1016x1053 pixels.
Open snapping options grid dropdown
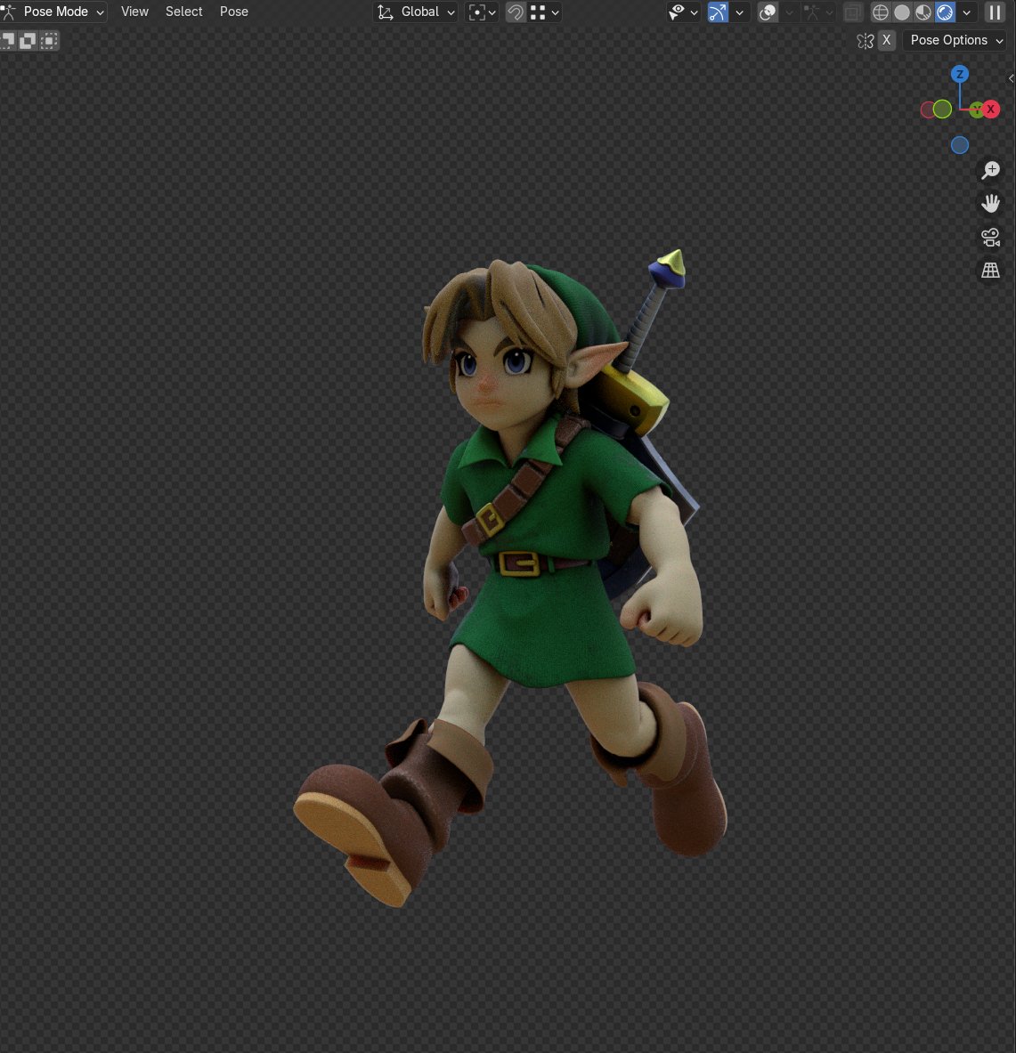pyautogui.click(x=545, y=12)
